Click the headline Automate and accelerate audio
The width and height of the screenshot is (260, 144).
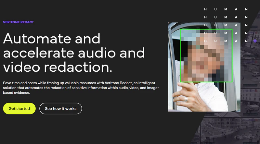tap(74, 53)
